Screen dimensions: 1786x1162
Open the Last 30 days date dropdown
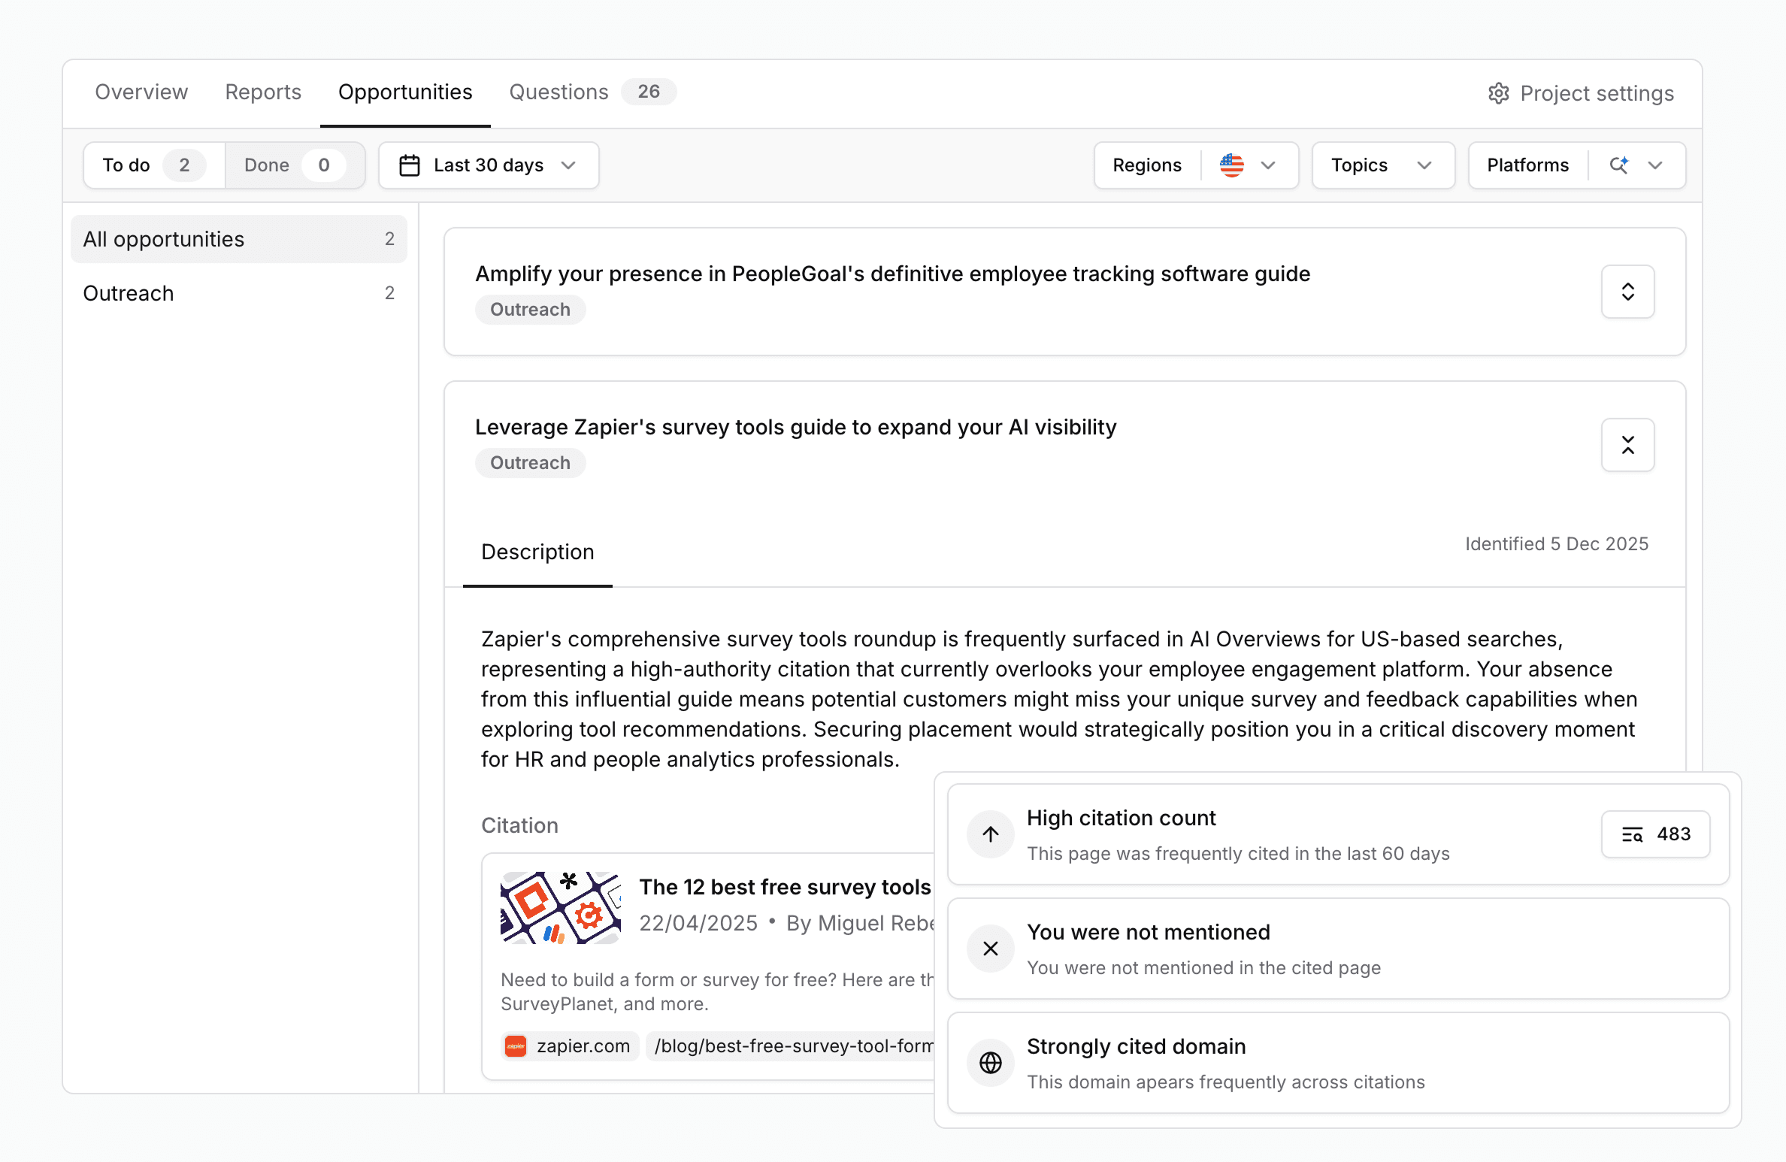point(489,165)
